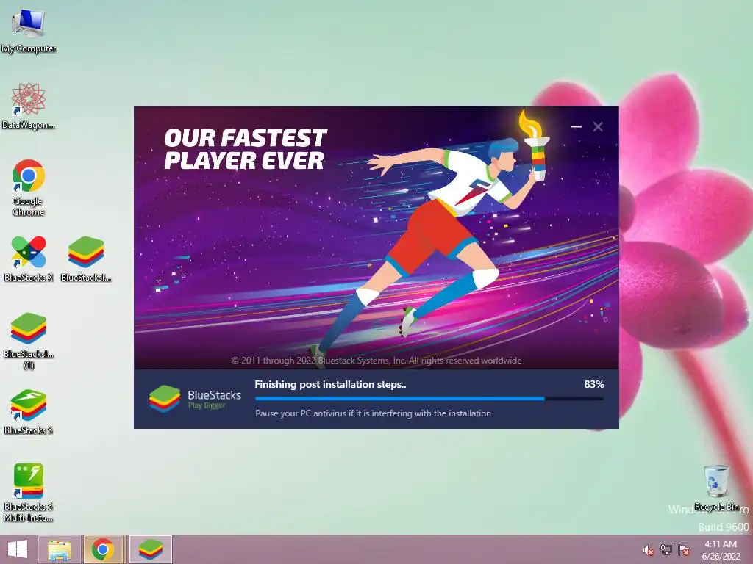
Task: Minimize the BlueStacks installer window
Action: click(576, 126)
